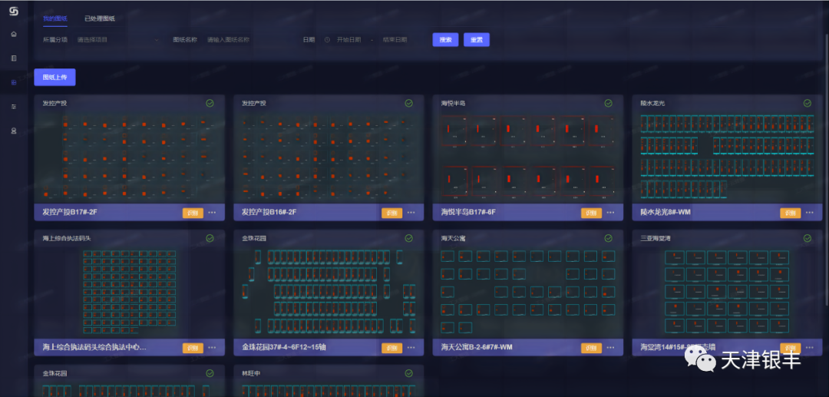This screenshot has width=829, height=397.
Task: Click the clock icon in the date field
Action: (327, 40)
